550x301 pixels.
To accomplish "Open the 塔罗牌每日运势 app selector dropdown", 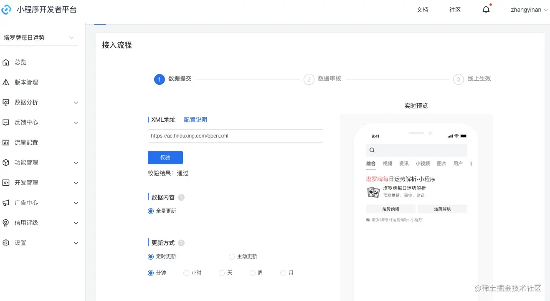I will [x=38, y=38].
